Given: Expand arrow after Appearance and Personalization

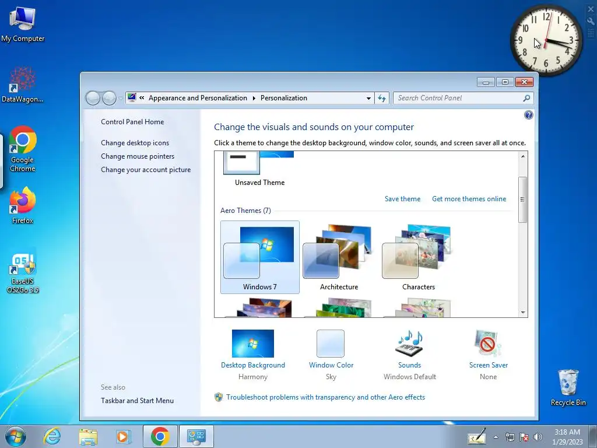Looking at the screenshot, I should (x=254, y=98).
